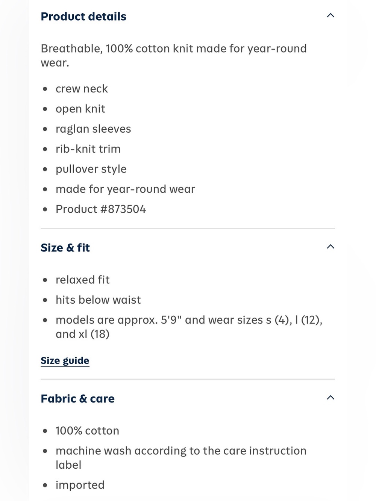Screen dimensions: 376x501
Task: Collapse Product details using its chevron
Action: click(331, 16)
